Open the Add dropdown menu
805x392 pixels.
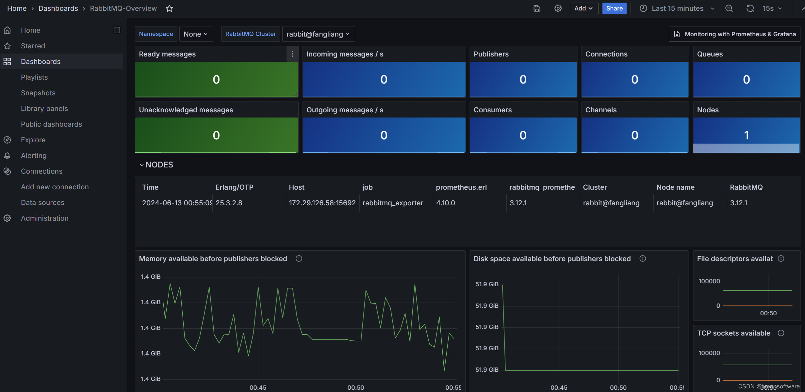pos(584,8)
